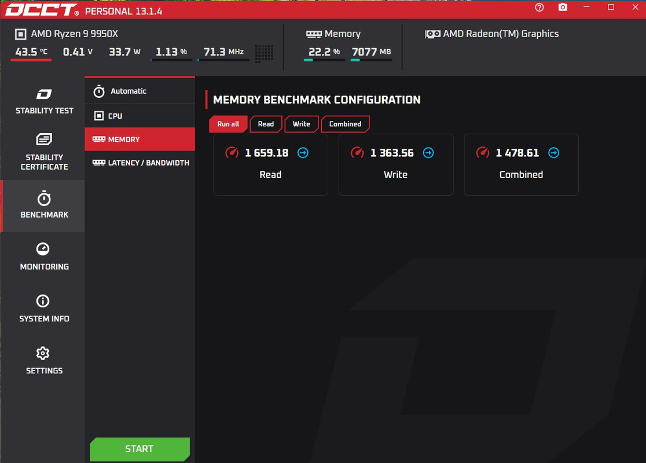Image resolution: width=646 pixels, height=463 pixels.
Task: Open the Monitoring section
Action: coord(44,257)
